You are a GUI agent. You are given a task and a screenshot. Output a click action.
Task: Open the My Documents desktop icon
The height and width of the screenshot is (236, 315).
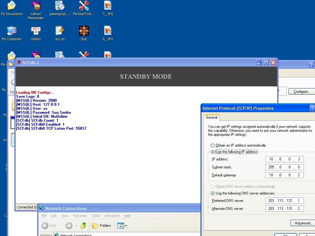[12, 8]
